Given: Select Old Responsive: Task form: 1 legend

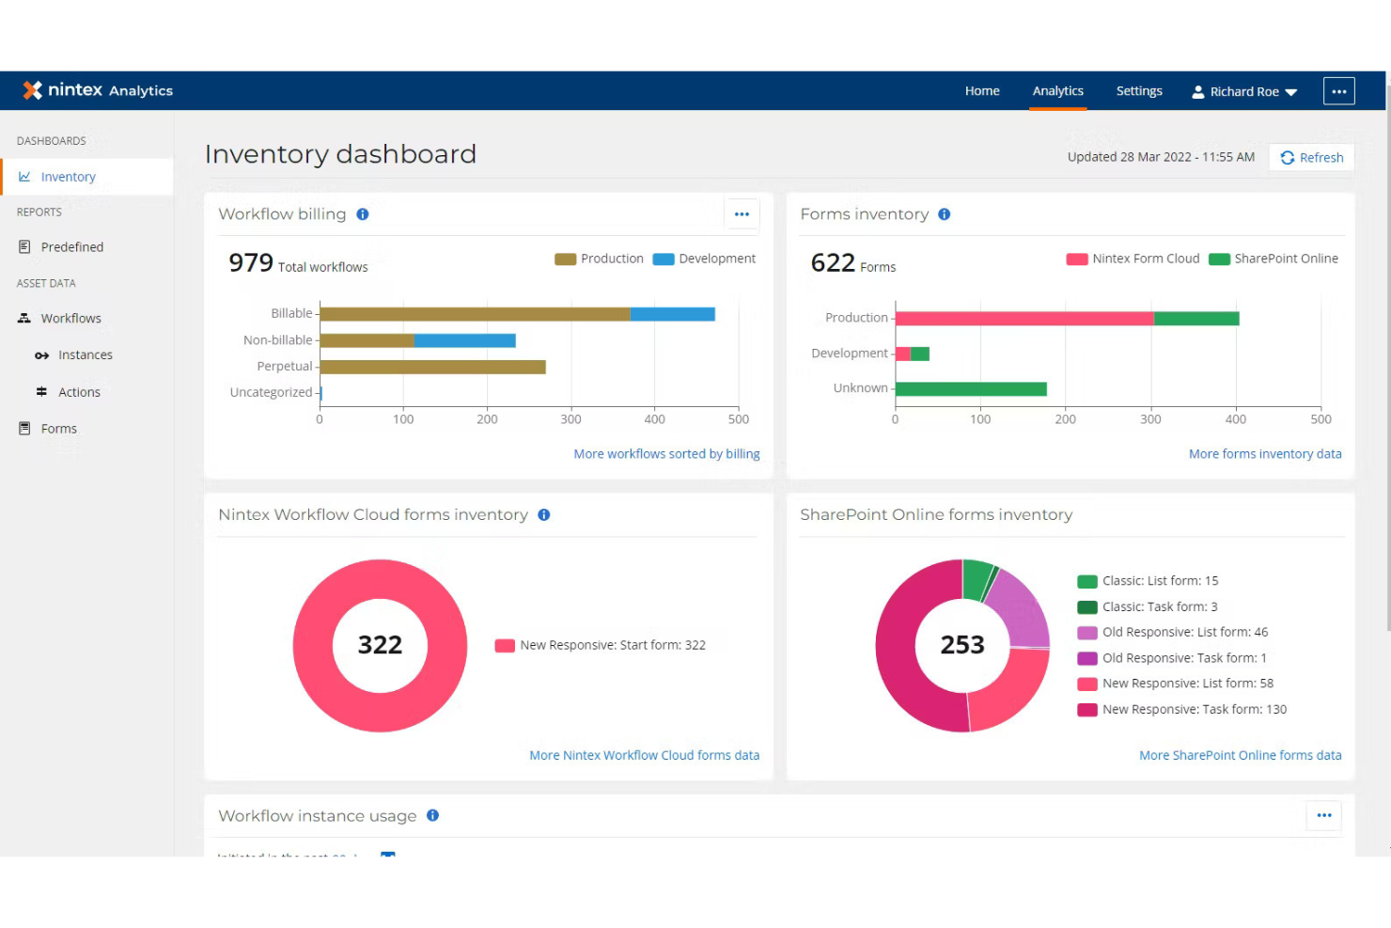Looking at the screenshot, I should click(1173, 658).
